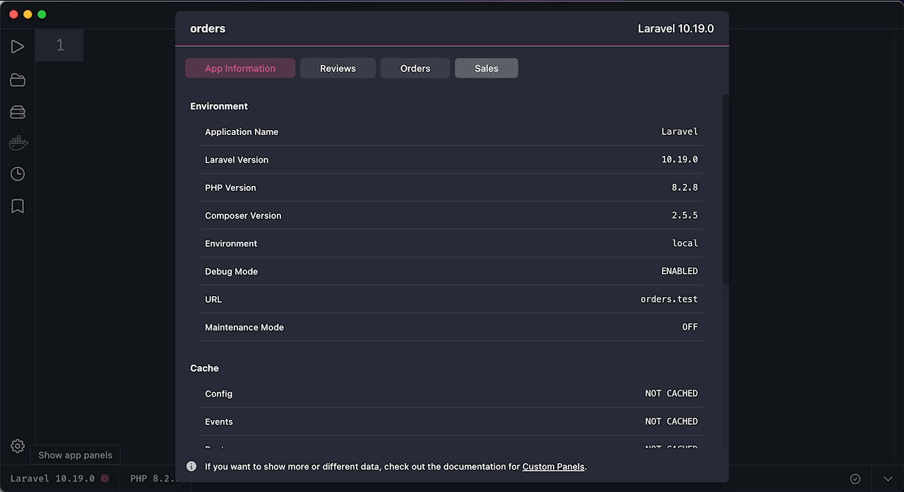Viewport: 904px width, 492px height.
Task: Click the Run code play icon
Action: tap(18, 47)
